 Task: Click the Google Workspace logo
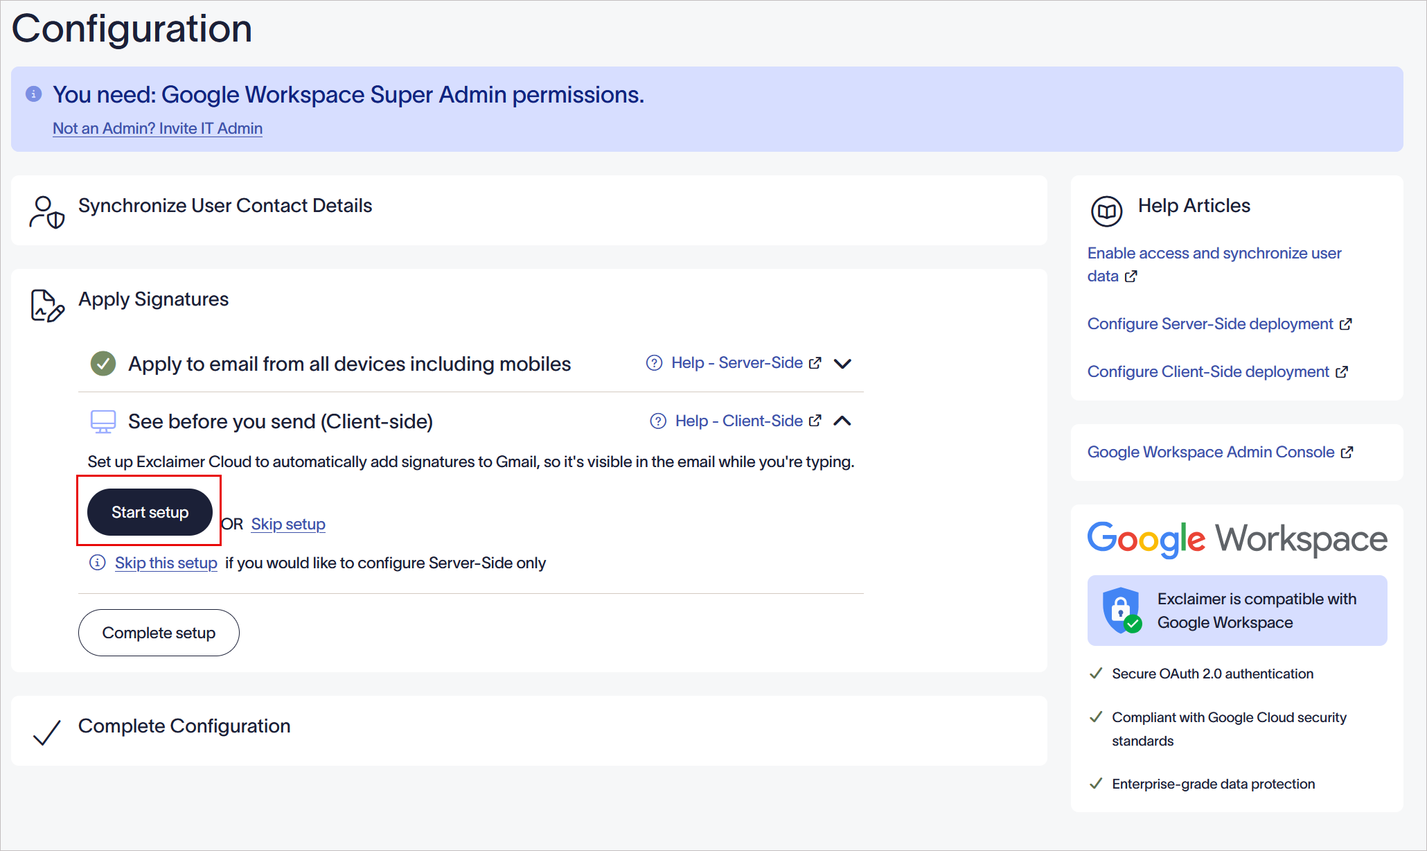pyautogui.click(x=1237, y=540)
